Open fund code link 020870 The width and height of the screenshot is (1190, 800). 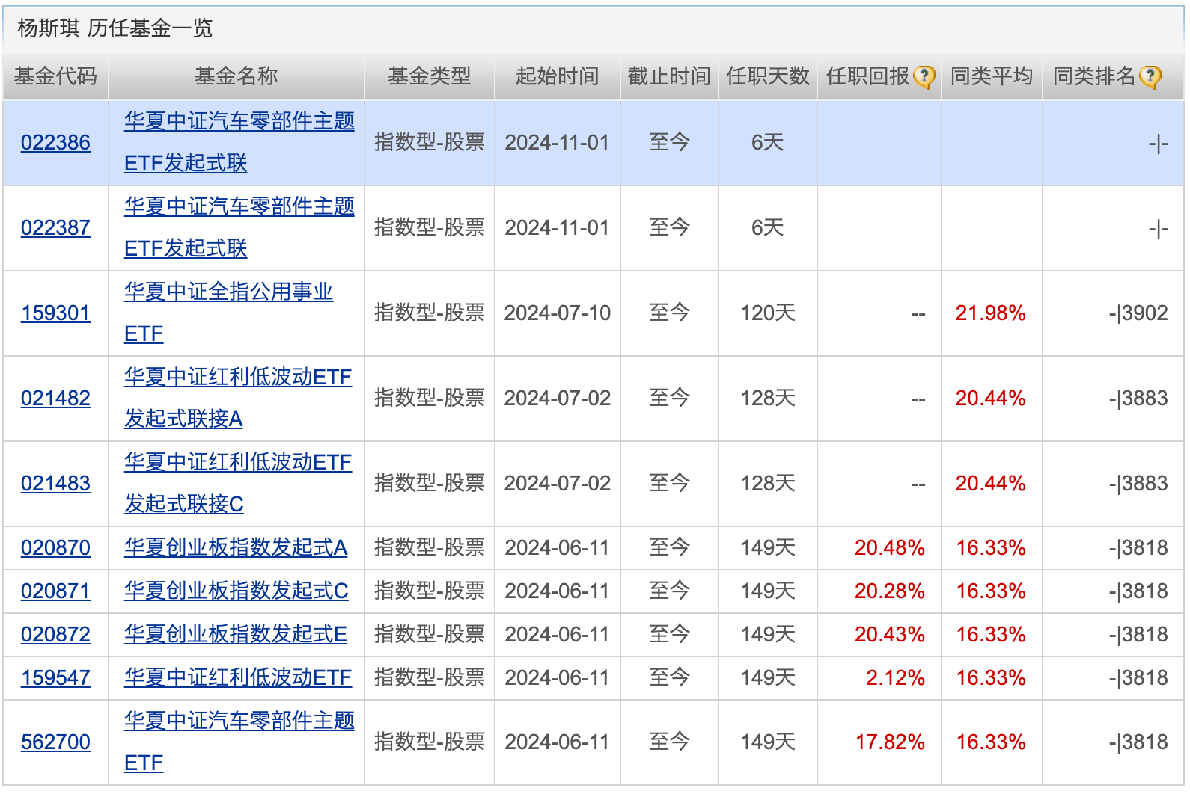pyautogui.click(x=55, y=547)
